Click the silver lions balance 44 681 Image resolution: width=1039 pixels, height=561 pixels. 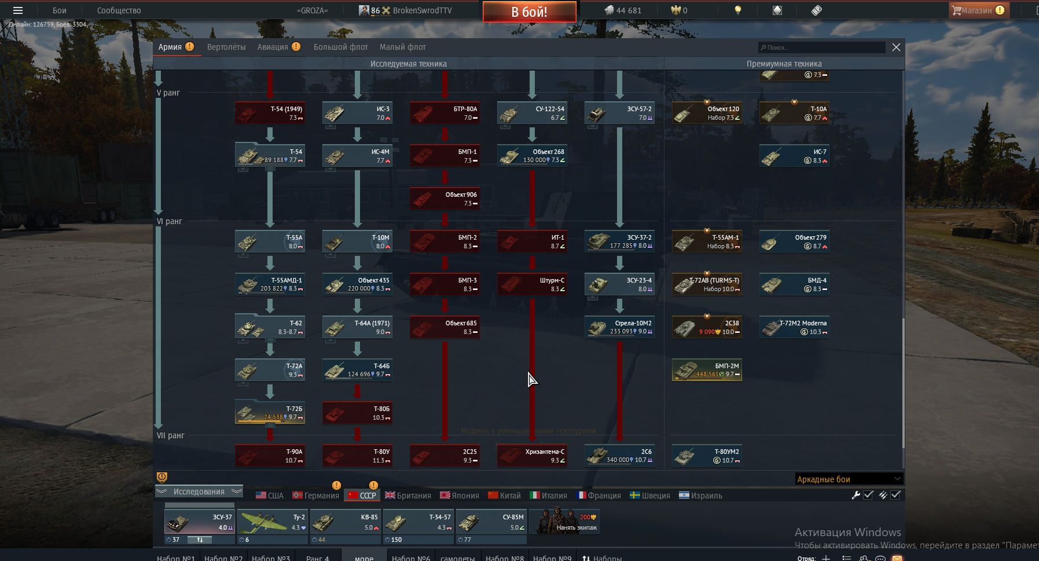point(623,10)
